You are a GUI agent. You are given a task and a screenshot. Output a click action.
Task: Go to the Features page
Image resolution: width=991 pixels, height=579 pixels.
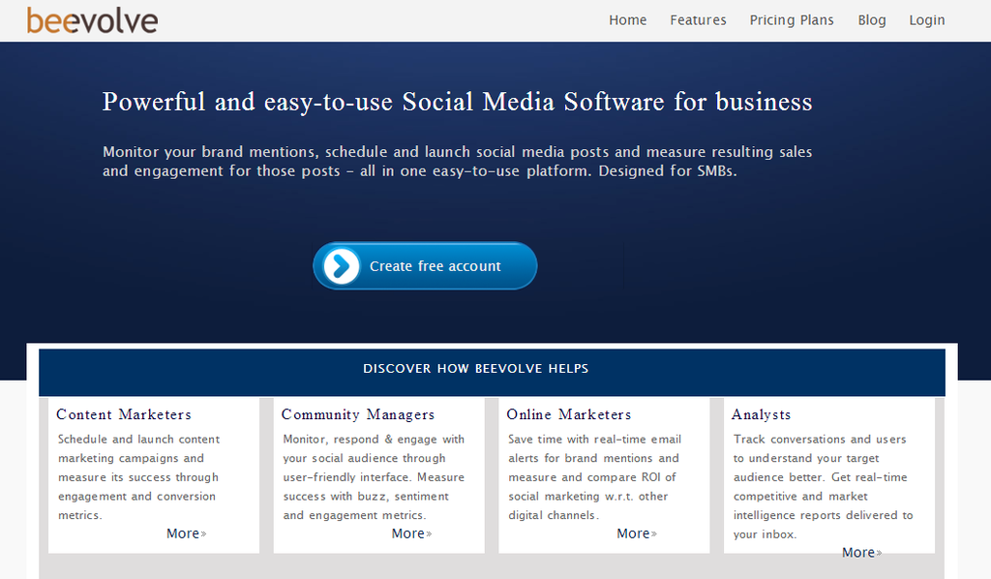click(x=698, y=20)
